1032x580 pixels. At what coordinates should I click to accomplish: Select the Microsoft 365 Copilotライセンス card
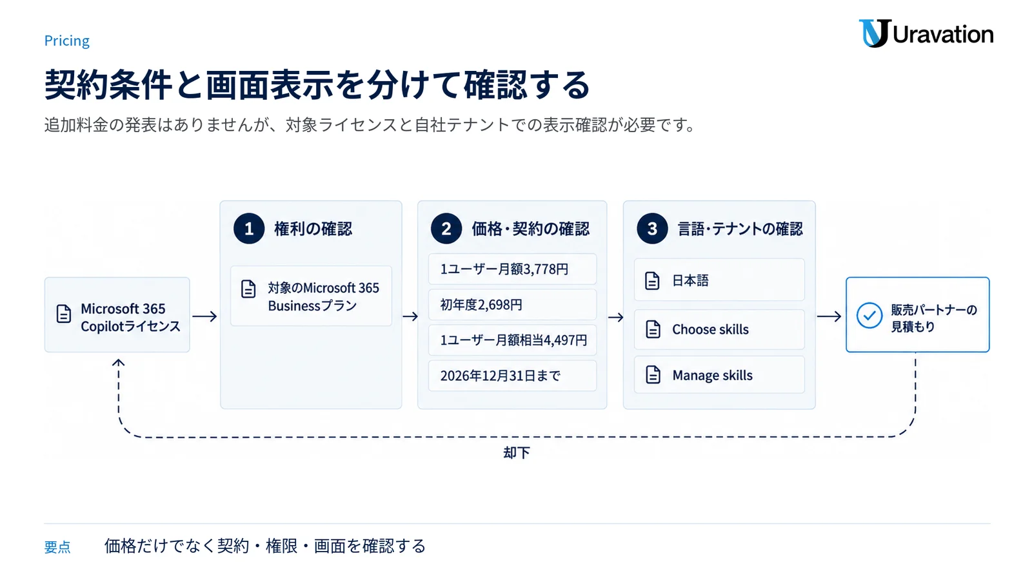(117, 314)
